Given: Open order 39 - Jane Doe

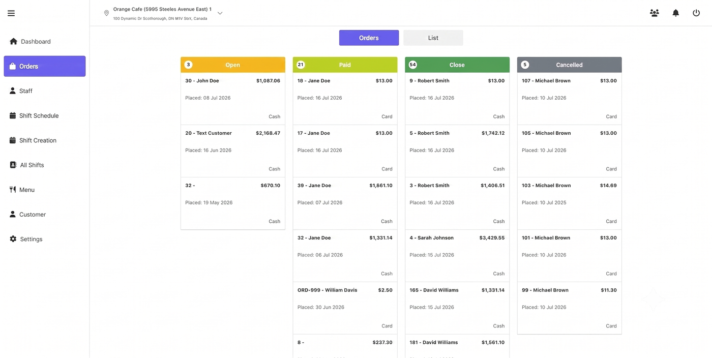Looking at the screenshot, I should (345, 203).
